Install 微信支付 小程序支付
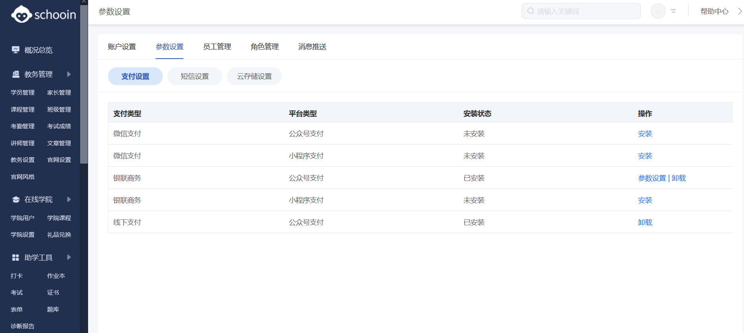 [645, 156]
